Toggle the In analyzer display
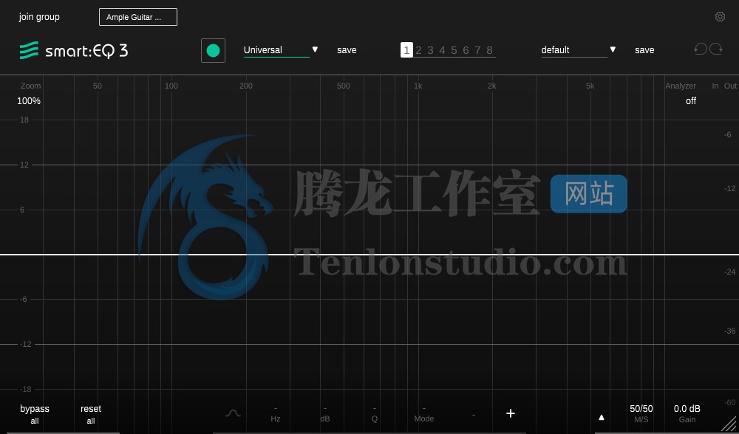This screenshot has height=434, width=739. [x=717, y=86]
